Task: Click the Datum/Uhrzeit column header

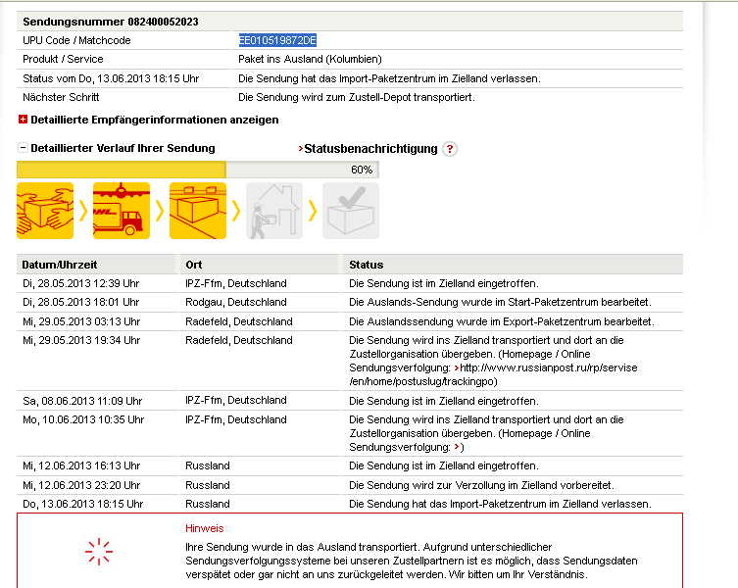Action: pos(60,265)
